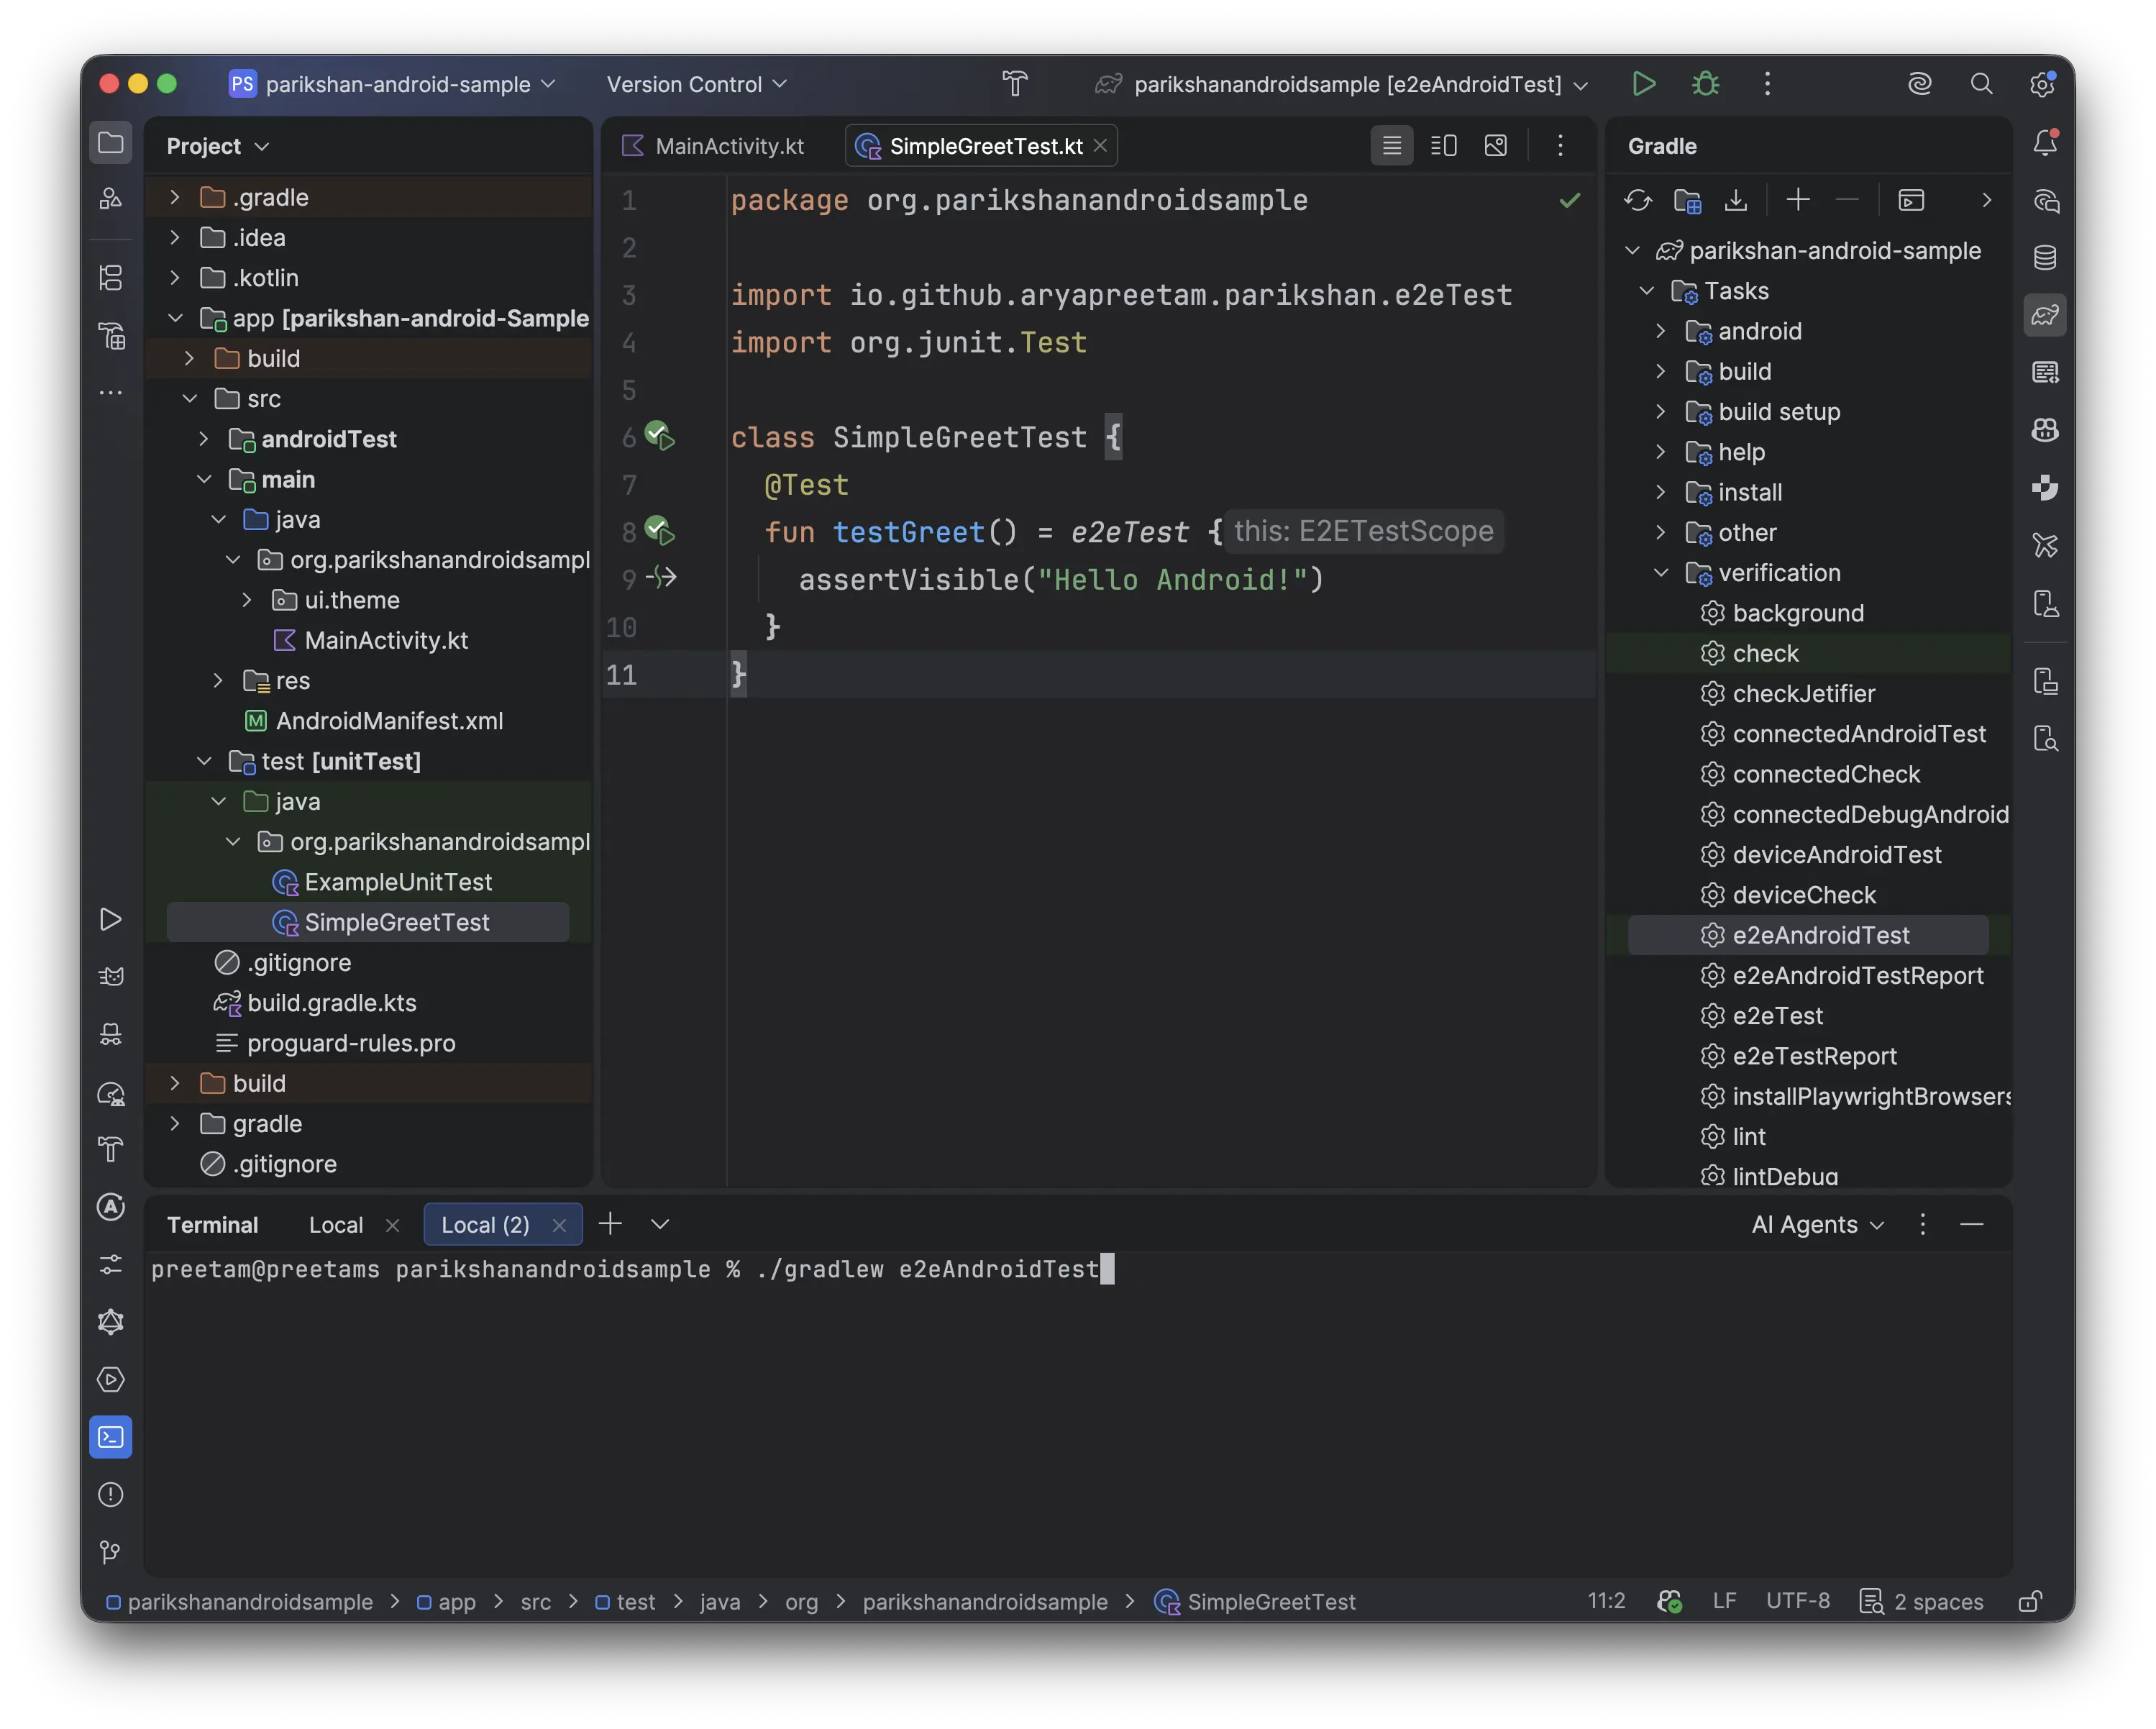Expand the .gradle folder

175,197
